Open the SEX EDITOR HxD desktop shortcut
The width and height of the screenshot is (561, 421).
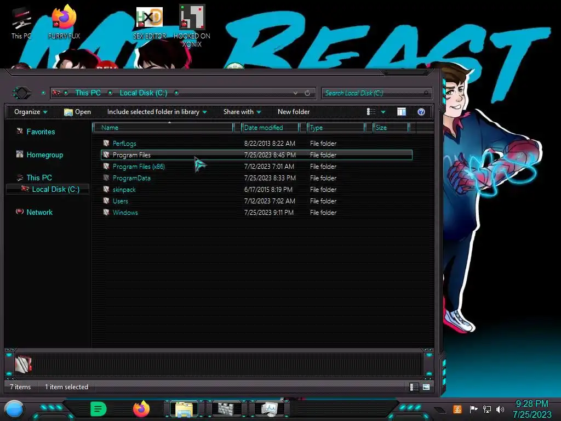(150, 23)
